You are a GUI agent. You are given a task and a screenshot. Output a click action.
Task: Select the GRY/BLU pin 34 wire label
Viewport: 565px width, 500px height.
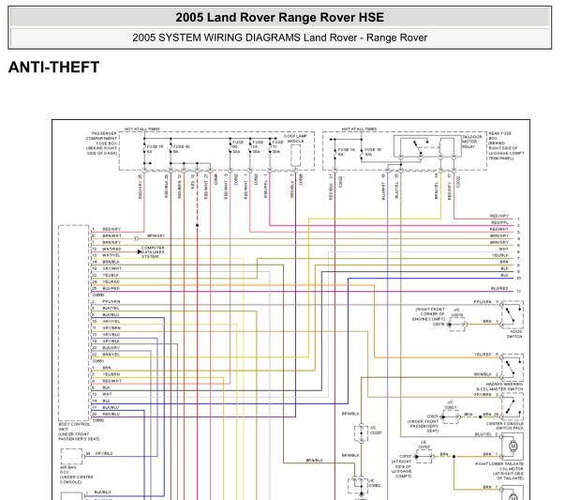pyautogui.click(x=104, y=453)
